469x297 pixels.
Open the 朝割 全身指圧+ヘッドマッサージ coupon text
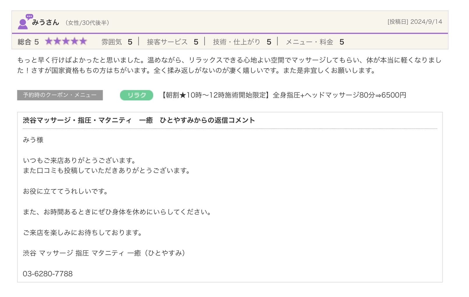tap(283, 95)
